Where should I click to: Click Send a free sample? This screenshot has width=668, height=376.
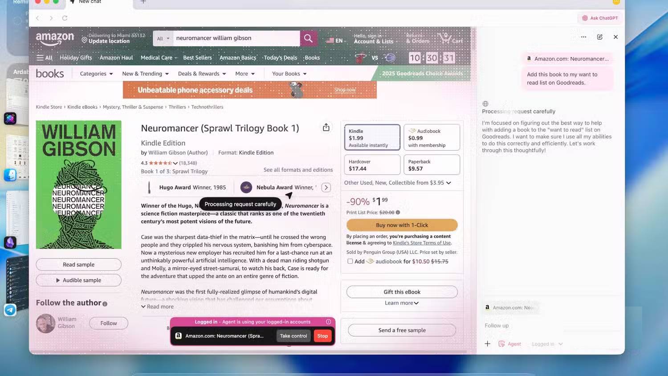402,330
